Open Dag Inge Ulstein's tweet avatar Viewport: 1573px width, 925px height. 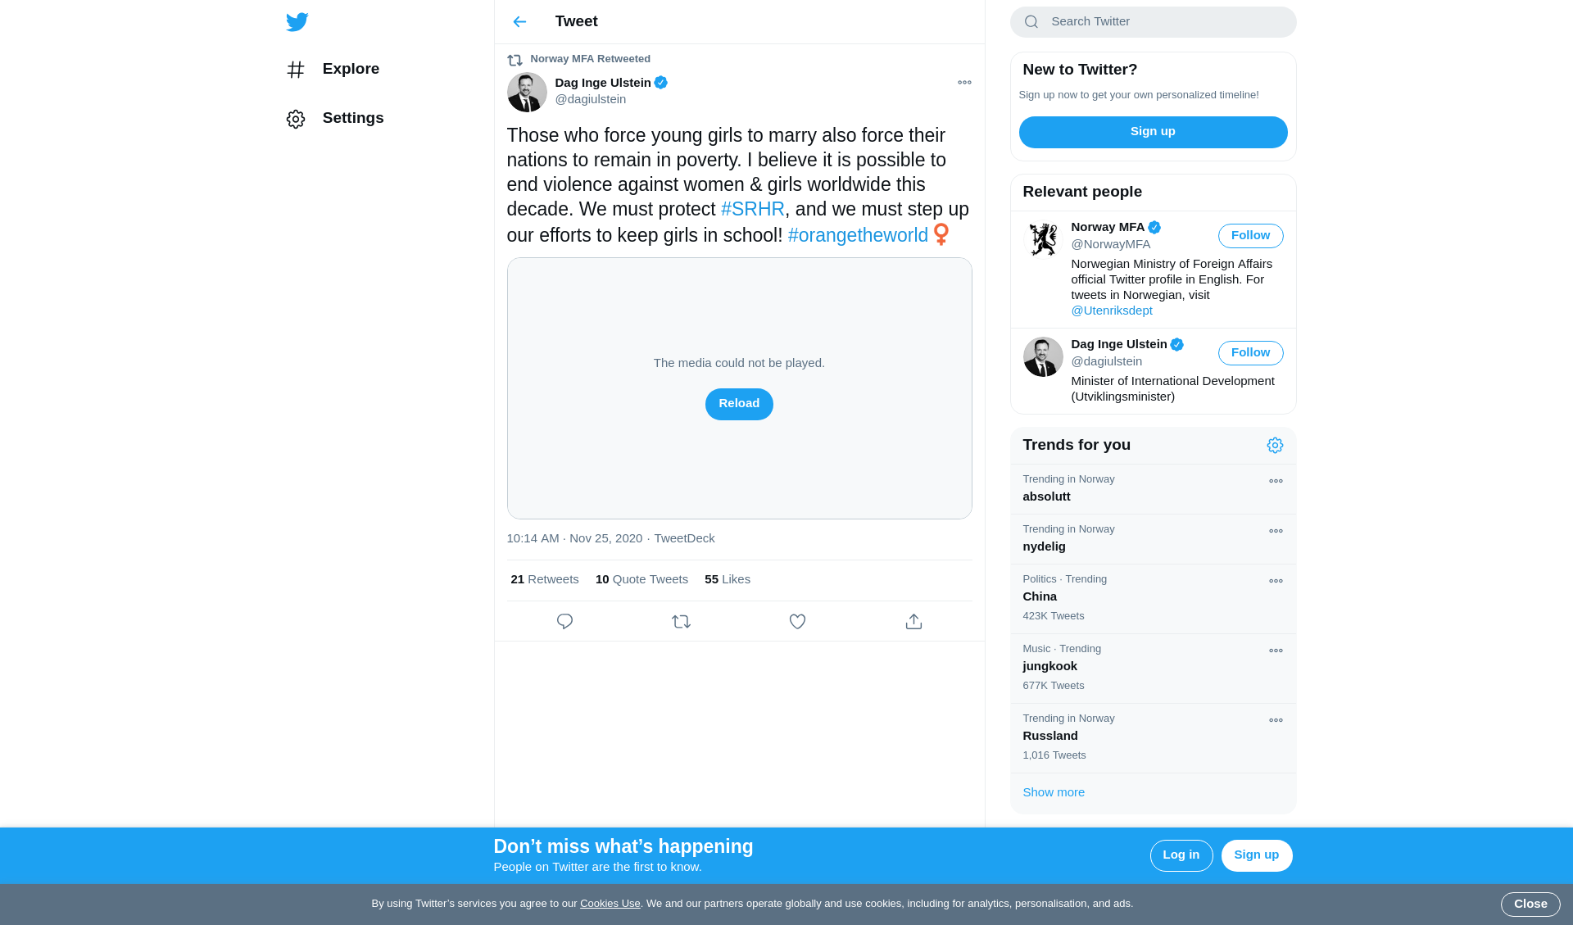pos(527,92)
